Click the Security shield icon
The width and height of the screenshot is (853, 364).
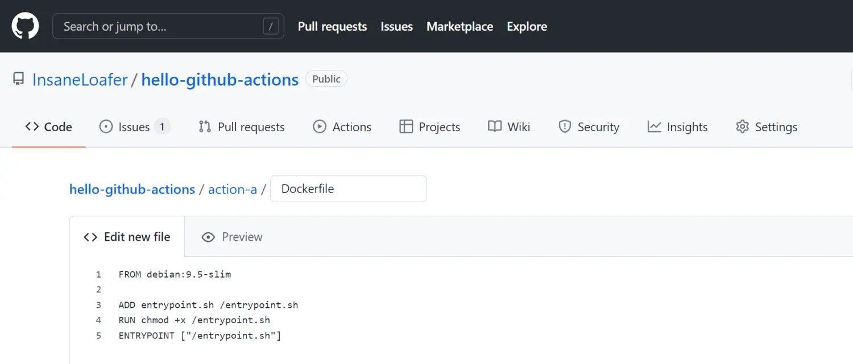(565, 127)
